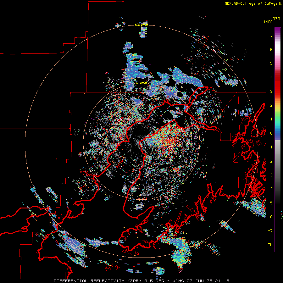The width and height of the screenshot is (283, 283).
Task: Click the NEXLAB-College of DuPage credit text
Action: [251, 3]
